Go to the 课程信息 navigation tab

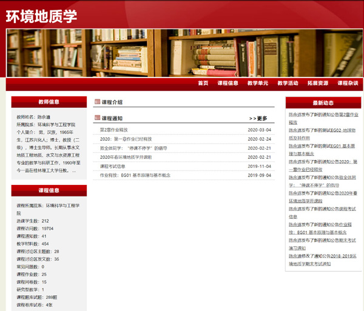click(x=227, y=84)
